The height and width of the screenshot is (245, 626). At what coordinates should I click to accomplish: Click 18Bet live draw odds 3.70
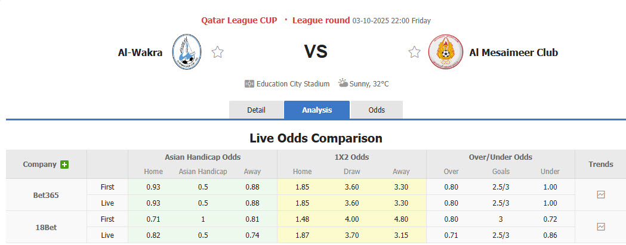coord(351,235)
